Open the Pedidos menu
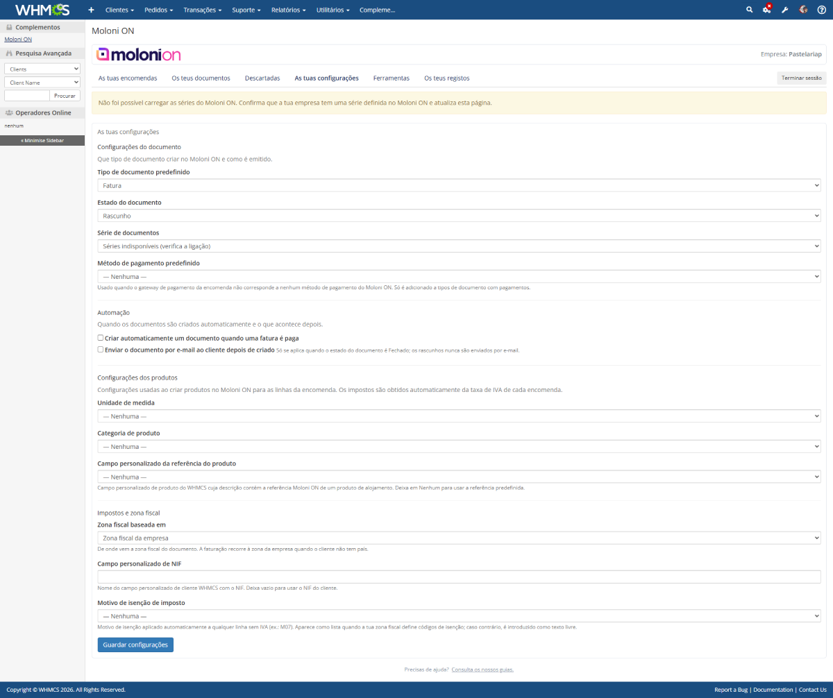Screen dimensions: 833x698 (159, 10)
